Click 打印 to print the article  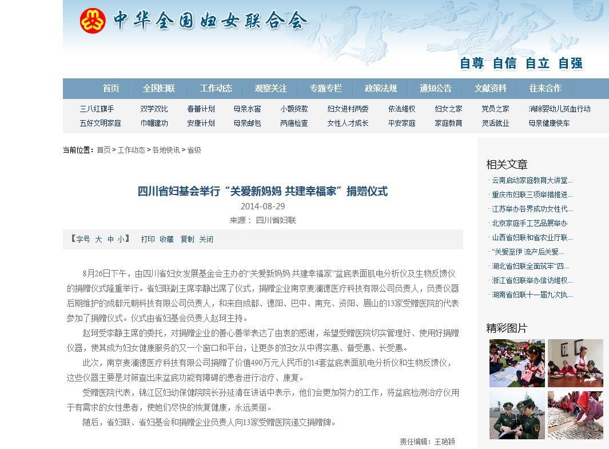149,239
